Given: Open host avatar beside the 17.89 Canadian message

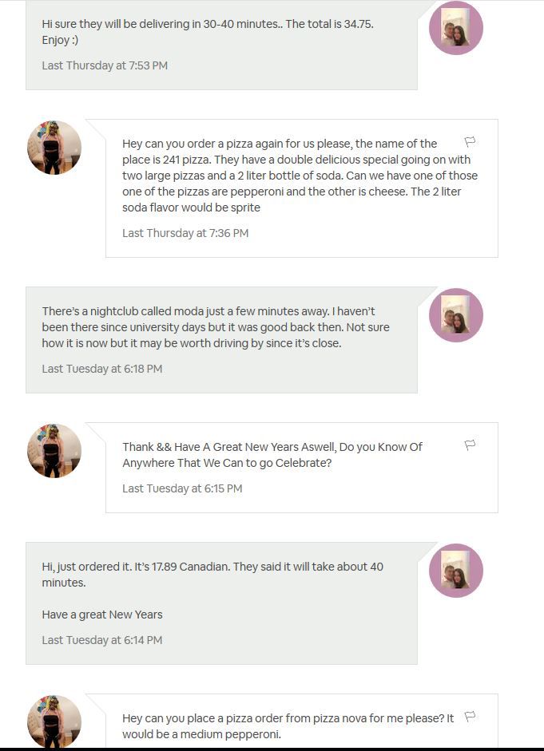Looking at the screenshot, I should [456, 571].
